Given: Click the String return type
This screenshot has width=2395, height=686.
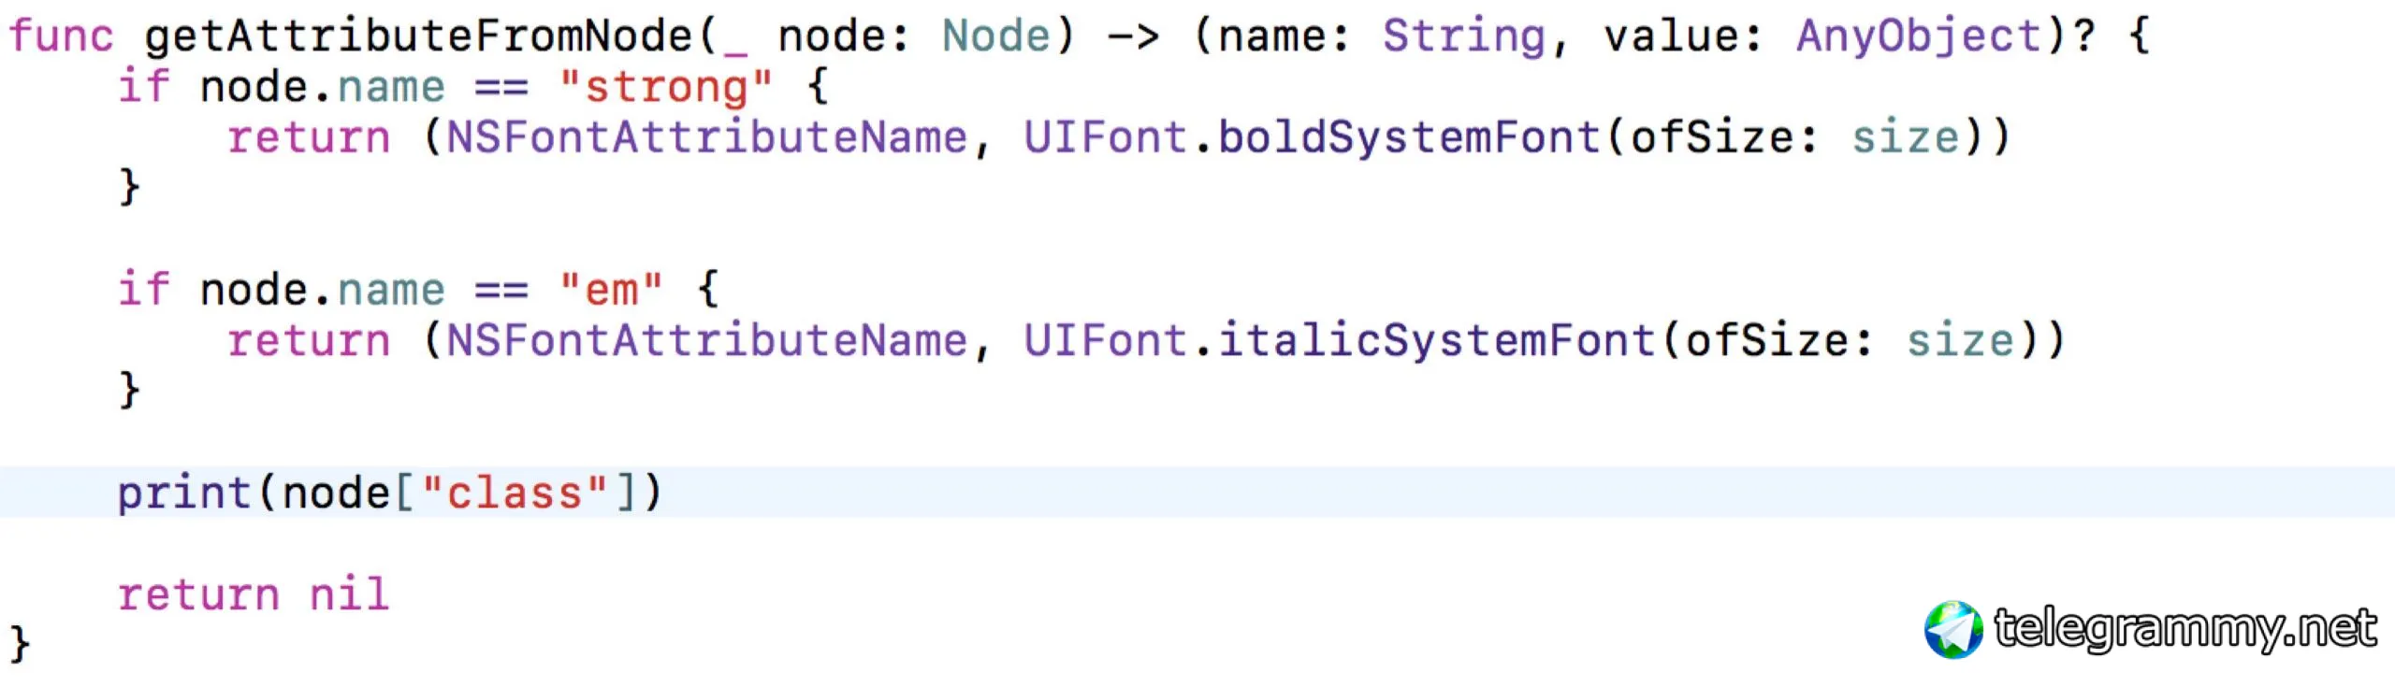Looking at the screenshot, I should pos(1463,36).
